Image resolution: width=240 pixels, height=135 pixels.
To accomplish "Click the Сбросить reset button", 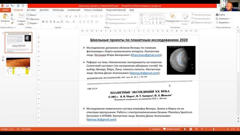I will click(33, 19).
